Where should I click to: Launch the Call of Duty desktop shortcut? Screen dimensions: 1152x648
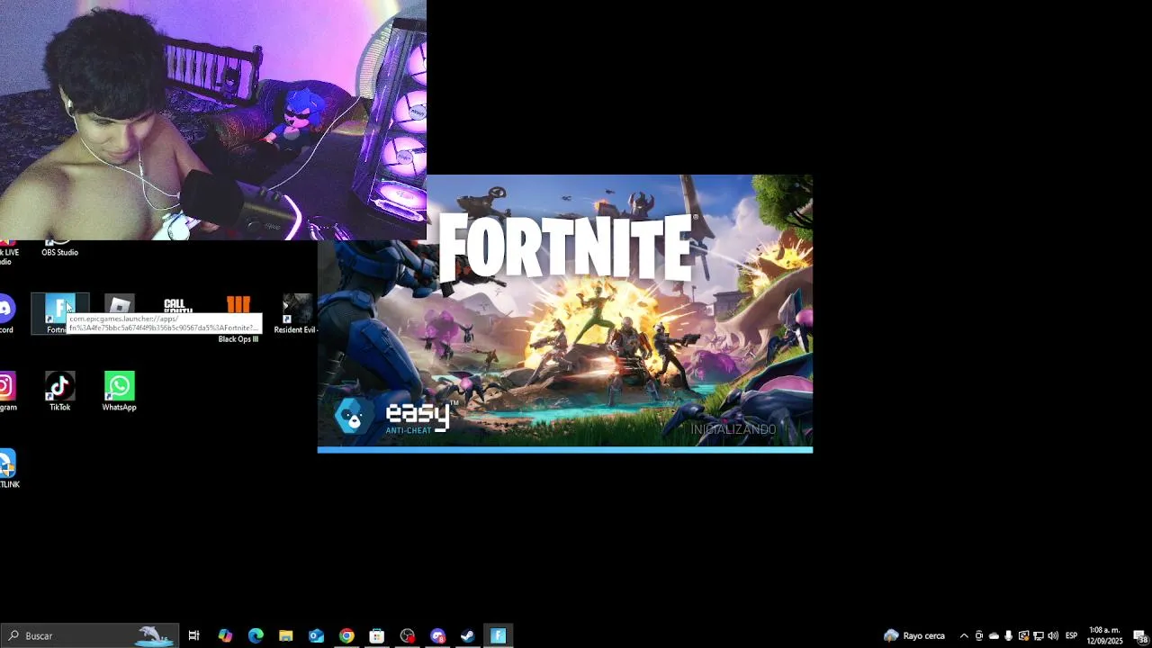tap(178, 305)
